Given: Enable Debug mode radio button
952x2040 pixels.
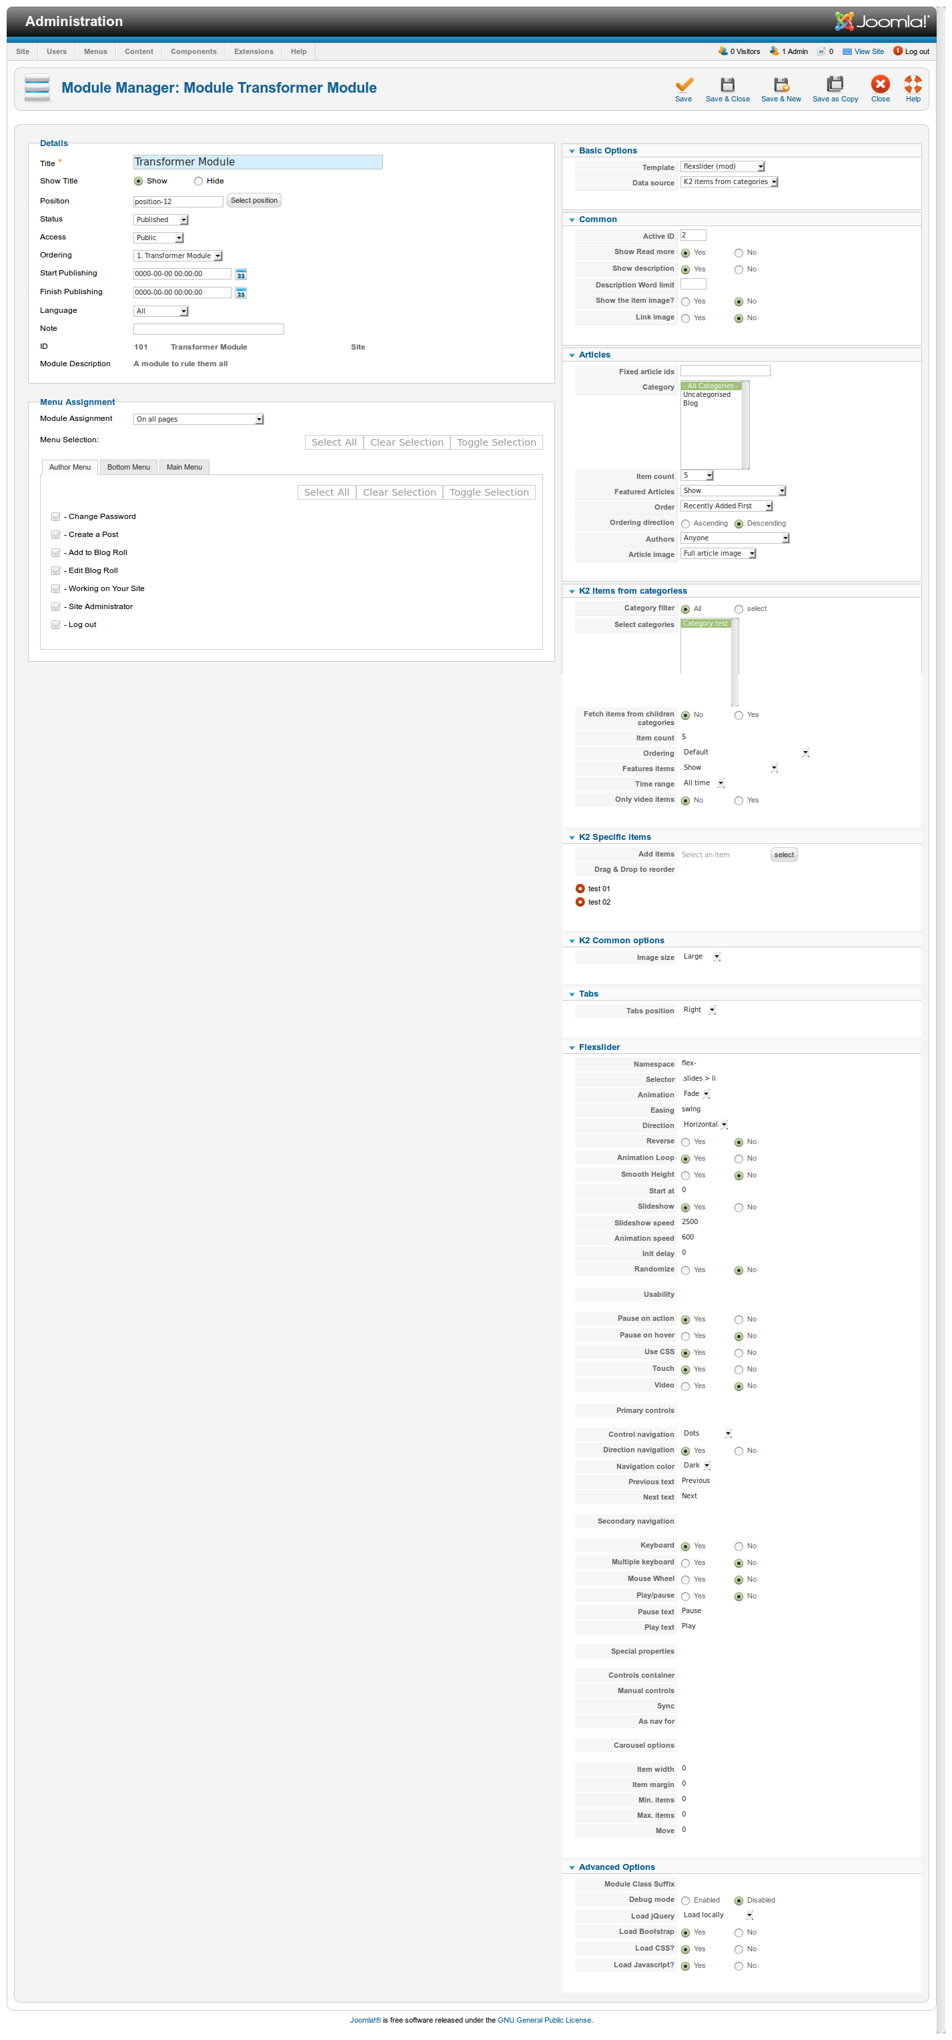Looking at the screenshot, I should click(x=685, y=1901).
